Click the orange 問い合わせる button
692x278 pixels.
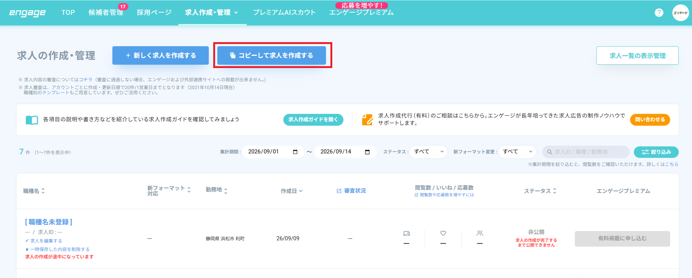point(650,120)
